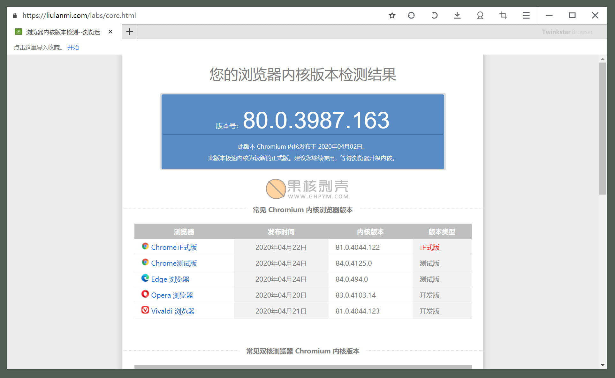Open the hamburger main menu
The image size is (615, 378).
click(526, 15)
